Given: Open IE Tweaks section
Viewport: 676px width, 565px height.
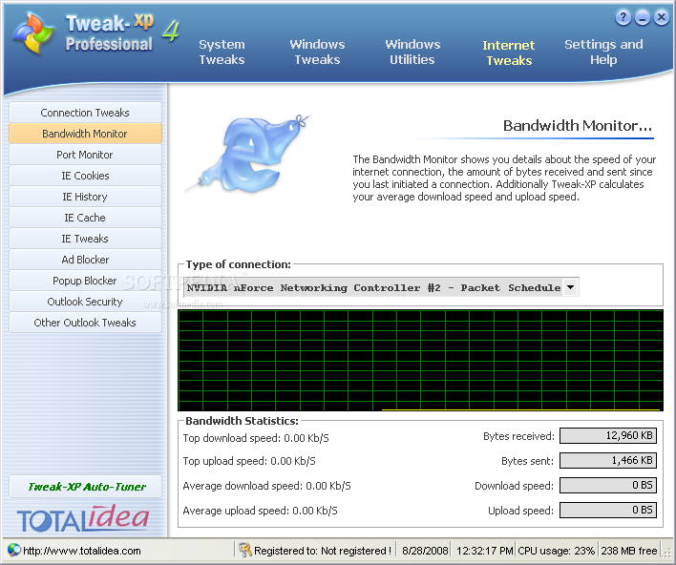Looking at the screenshot, I should coord(85,239).
